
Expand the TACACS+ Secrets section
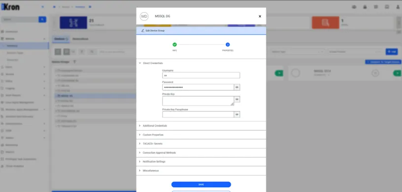pos(201,144)
